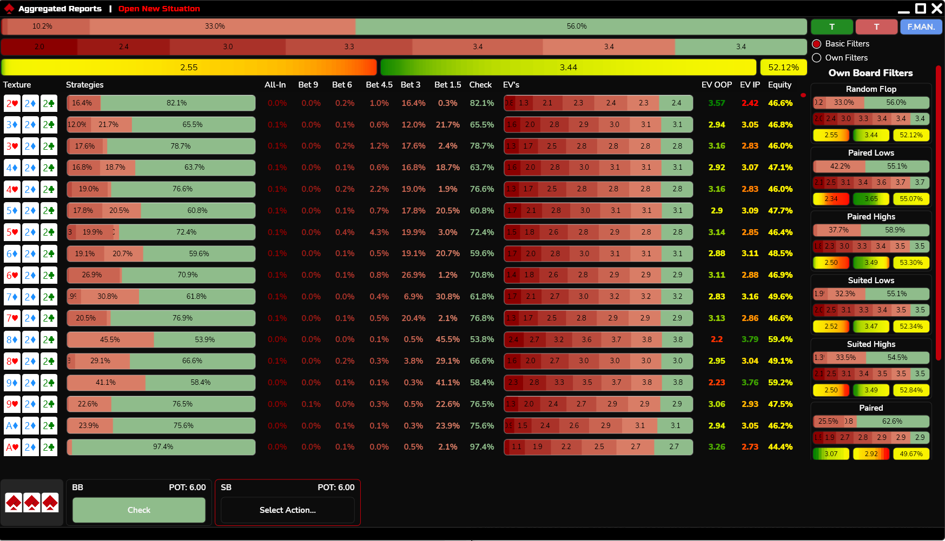Open the Paired Highs filter card

(871, 241)
